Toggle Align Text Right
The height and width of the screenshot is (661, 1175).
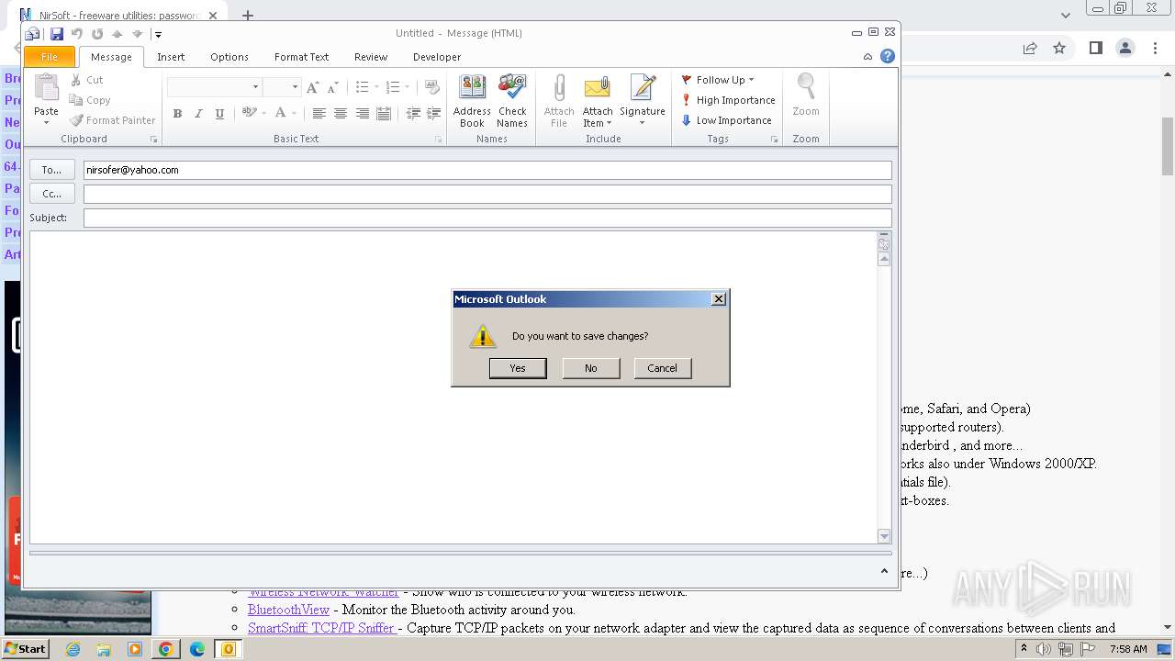[x=363, y=114]
